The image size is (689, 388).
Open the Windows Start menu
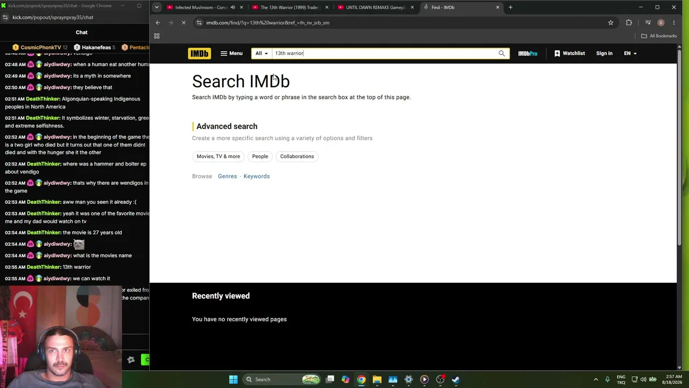233,379
